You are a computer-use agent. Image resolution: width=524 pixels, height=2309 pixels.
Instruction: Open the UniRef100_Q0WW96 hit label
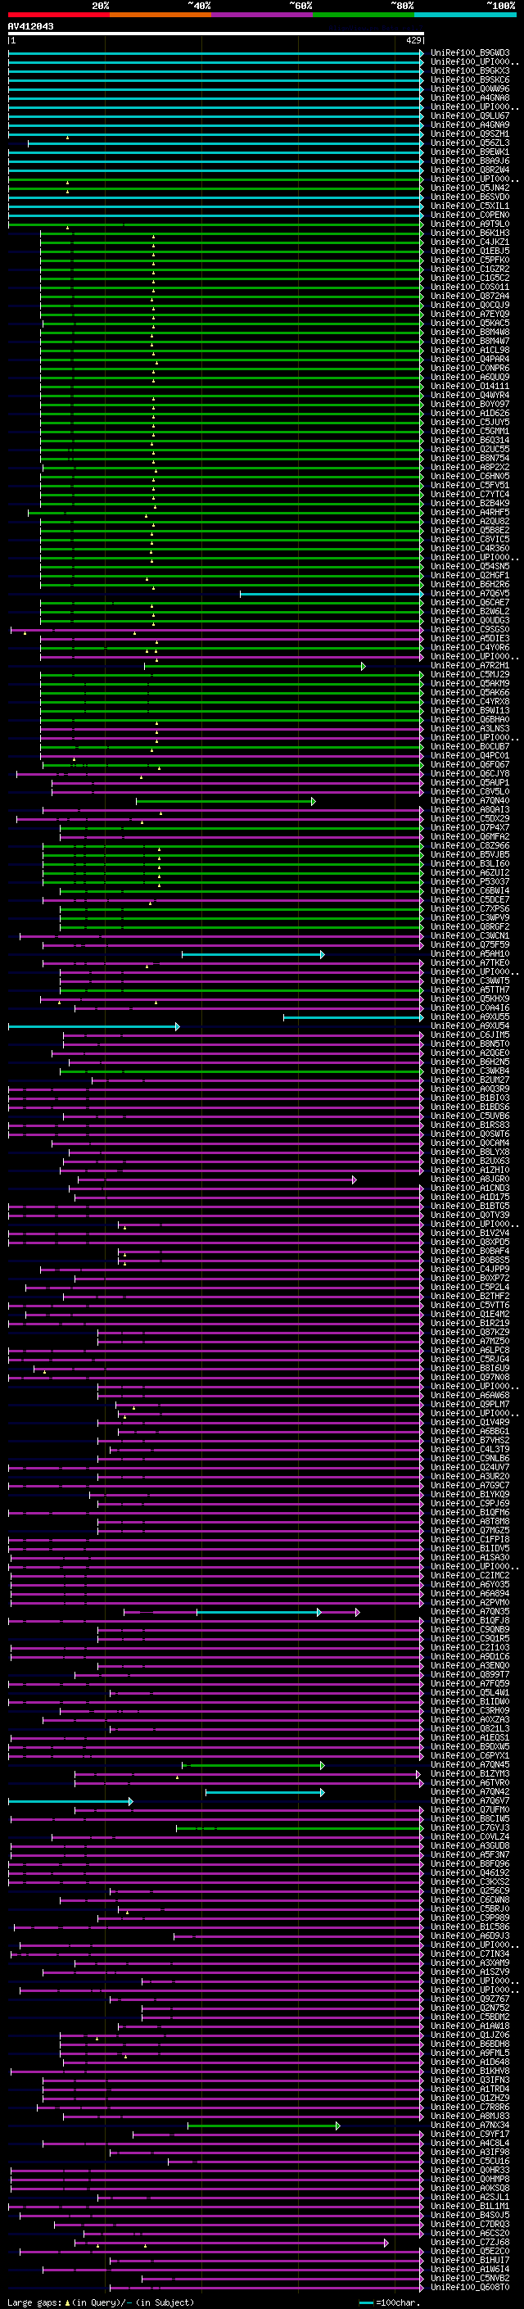pyautogui.click(x=470, y=88)
